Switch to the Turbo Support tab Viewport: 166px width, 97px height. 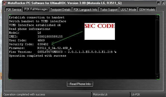[109, 9]
